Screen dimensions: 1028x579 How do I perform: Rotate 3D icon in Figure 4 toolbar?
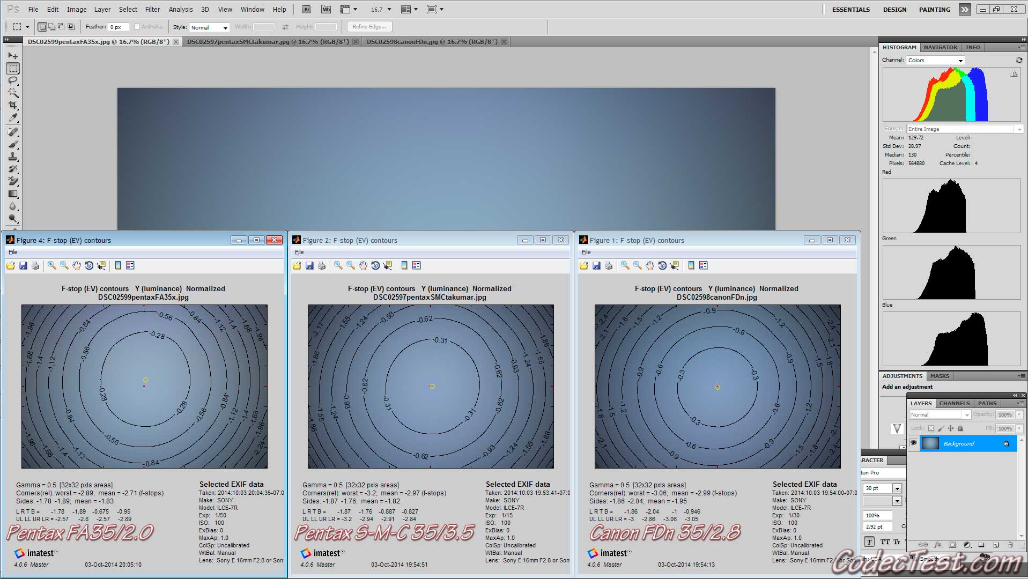click(89, 265)
